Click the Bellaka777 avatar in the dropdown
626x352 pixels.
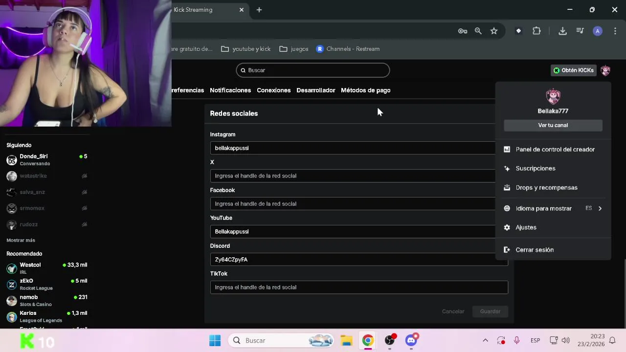point(553,97)
